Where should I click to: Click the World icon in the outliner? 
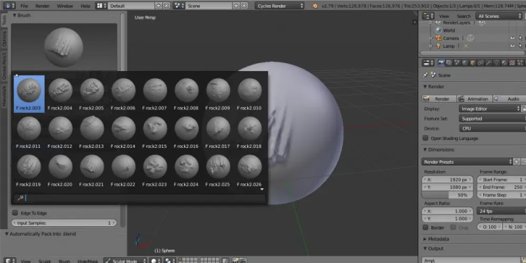tap(438, 30)
